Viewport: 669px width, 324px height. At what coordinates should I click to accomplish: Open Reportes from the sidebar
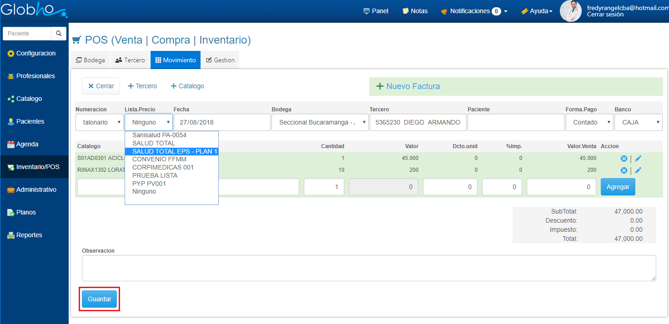click(29, 235)
